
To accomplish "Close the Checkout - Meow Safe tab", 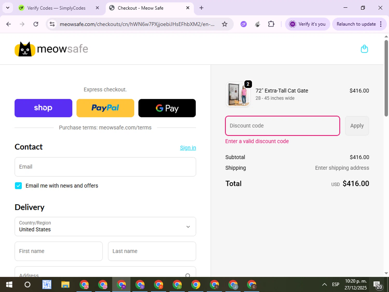I will [x=188, y=8].
